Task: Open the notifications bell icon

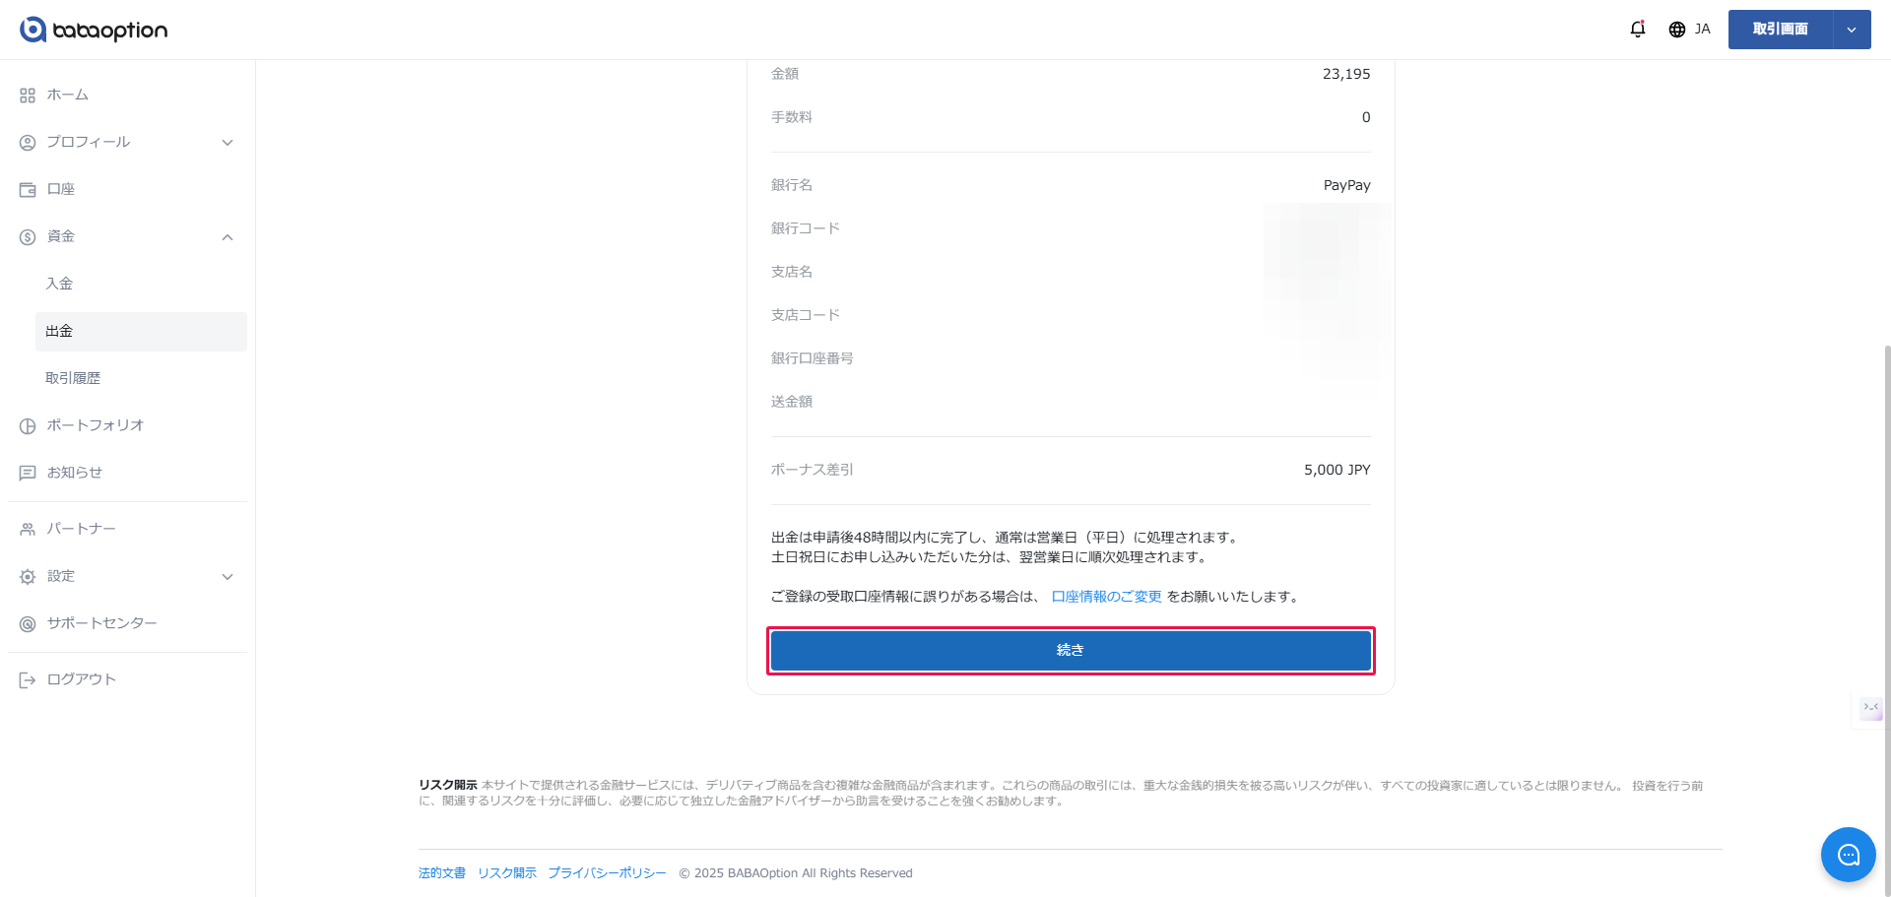Action: (x=1637, y=30)
